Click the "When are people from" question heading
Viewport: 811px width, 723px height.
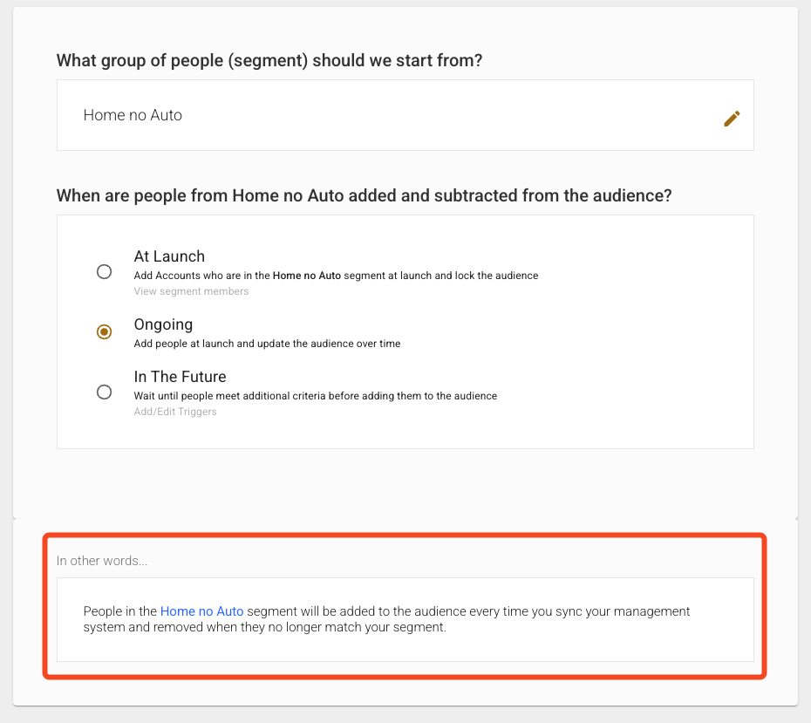tap(364, 195)
